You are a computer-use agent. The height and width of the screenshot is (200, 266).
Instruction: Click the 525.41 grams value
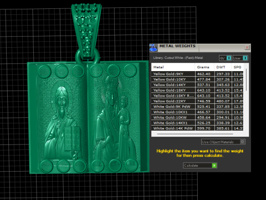(x=203, y=107)
